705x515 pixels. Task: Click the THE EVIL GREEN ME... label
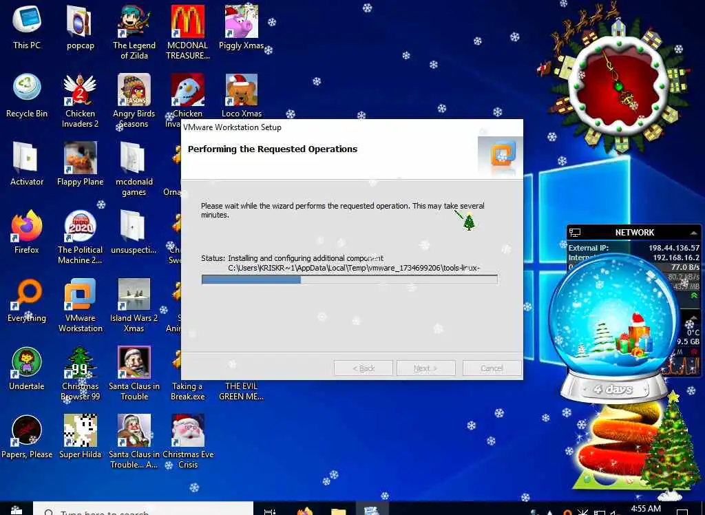[x=242, y=391]
